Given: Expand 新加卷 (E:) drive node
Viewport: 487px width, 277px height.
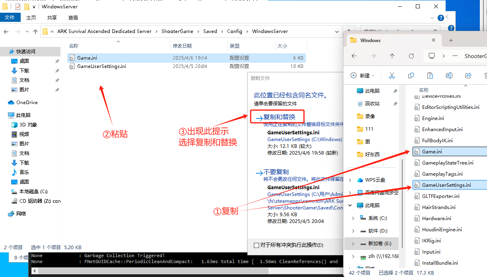Looking at the screenshot, I should tap(353, 244).
